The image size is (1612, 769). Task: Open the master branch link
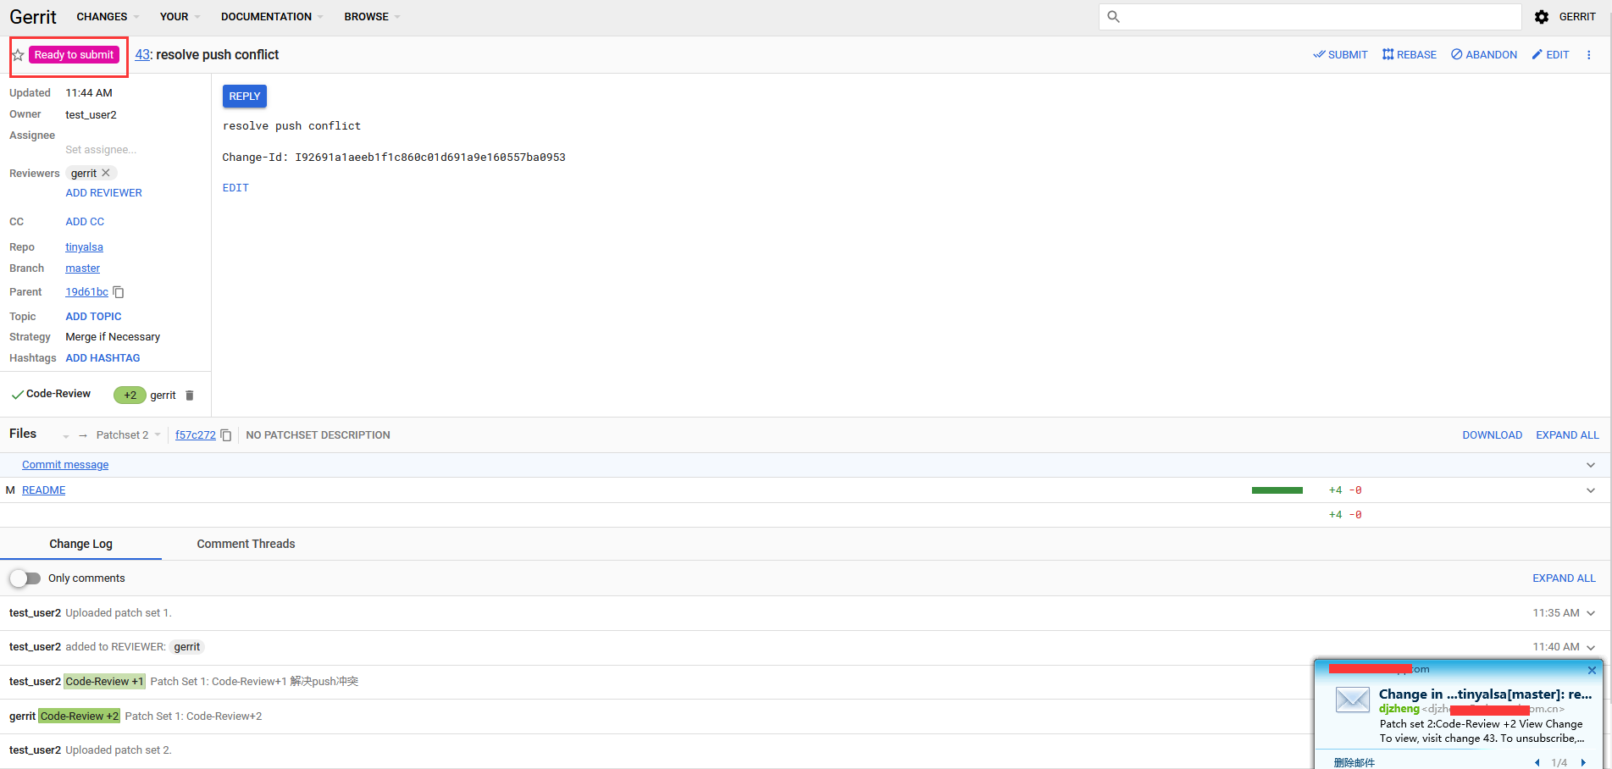point(82,268)
